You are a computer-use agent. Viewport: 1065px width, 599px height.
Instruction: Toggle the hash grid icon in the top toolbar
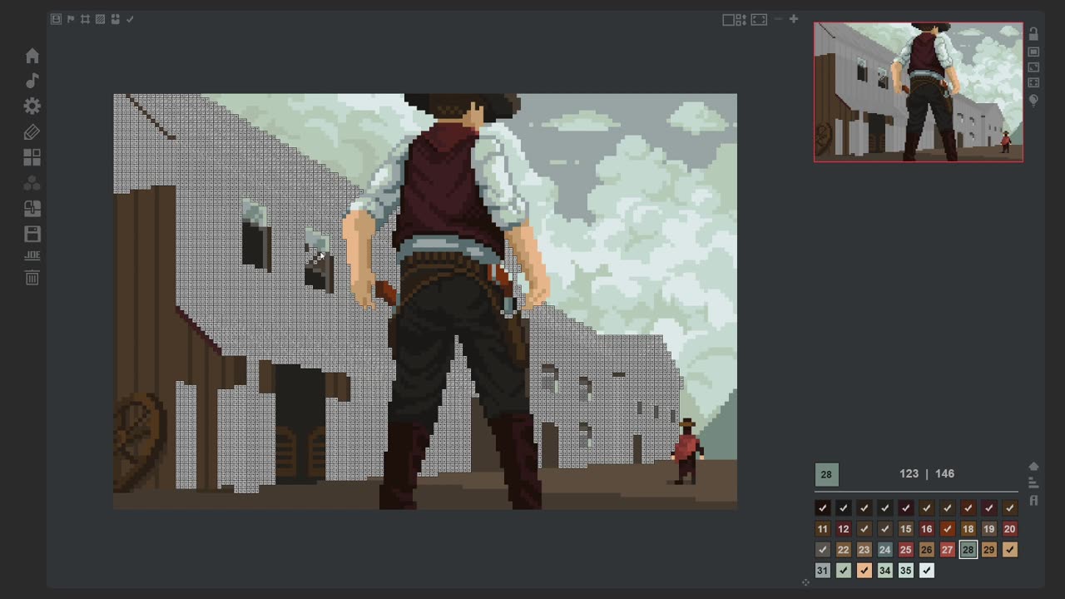pos(85,19)
